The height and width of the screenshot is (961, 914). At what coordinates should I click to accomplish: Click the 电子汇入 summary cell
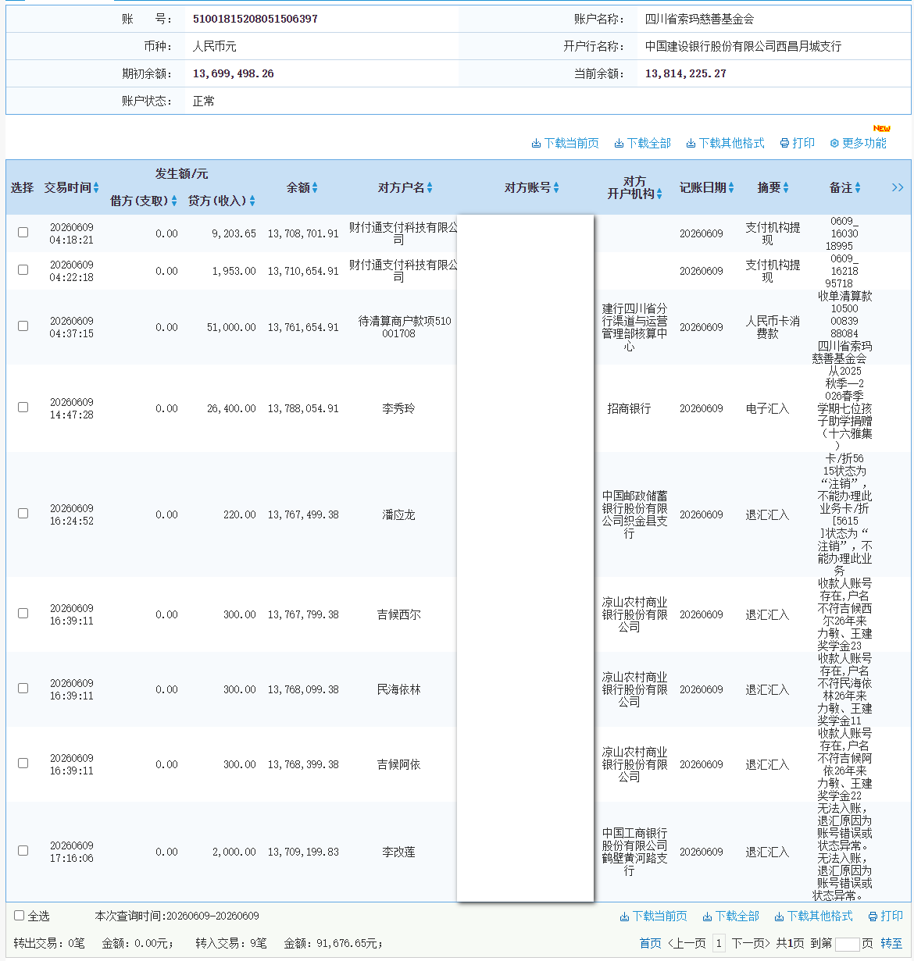click(767, 408)
